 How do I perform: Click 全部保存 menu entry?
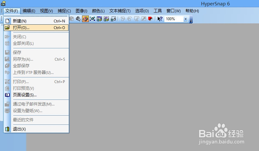tap(36, 66)
